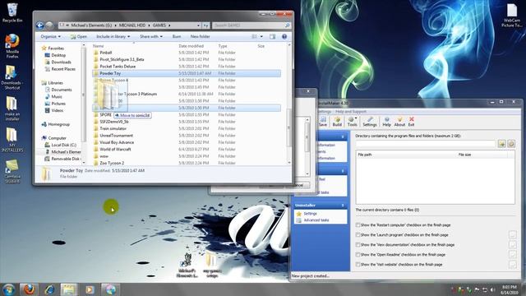Sort files by Name column header
The width and height of the screenshot is (526, 296).
click(99, 46)
